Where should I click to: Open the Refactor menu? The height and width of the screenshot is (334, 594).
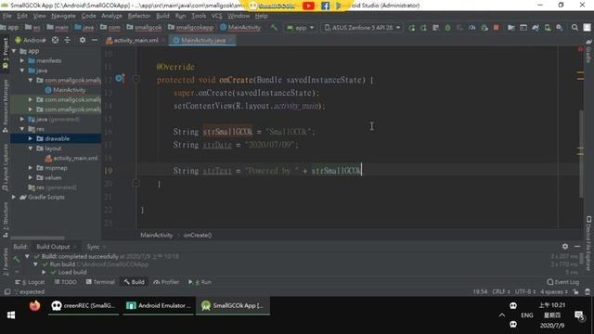point(138,16)
